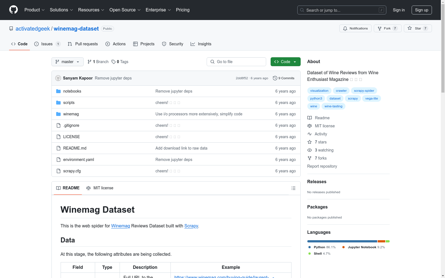445x278 pixels.
Task: Open the green Code dropdown
Action: [285, 62]
